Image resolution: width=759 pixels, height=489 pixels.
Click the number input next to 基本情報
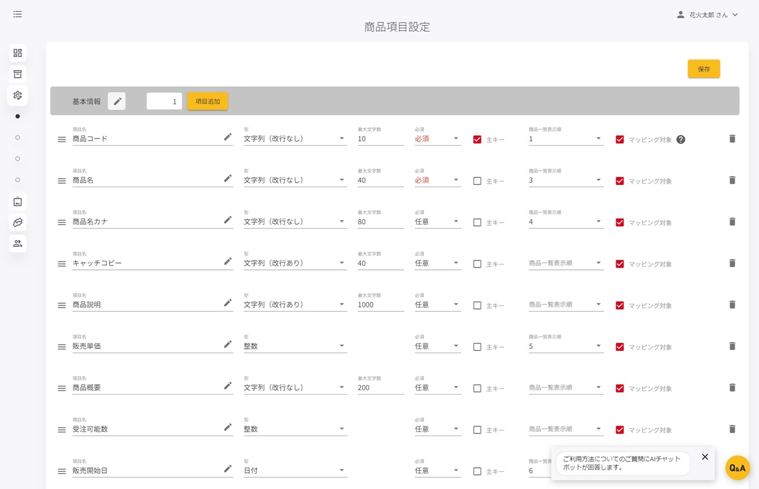[x=164, y=101]
